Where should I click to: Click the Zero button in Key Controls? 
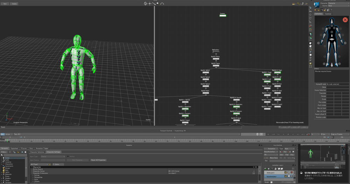tap(281, 155)
